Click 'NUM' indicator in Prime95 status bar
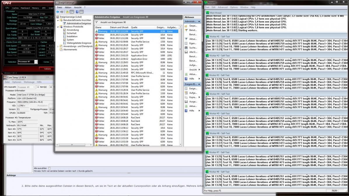Image resolution: width=349 pixels, height=196 pixels. point(334,191)
